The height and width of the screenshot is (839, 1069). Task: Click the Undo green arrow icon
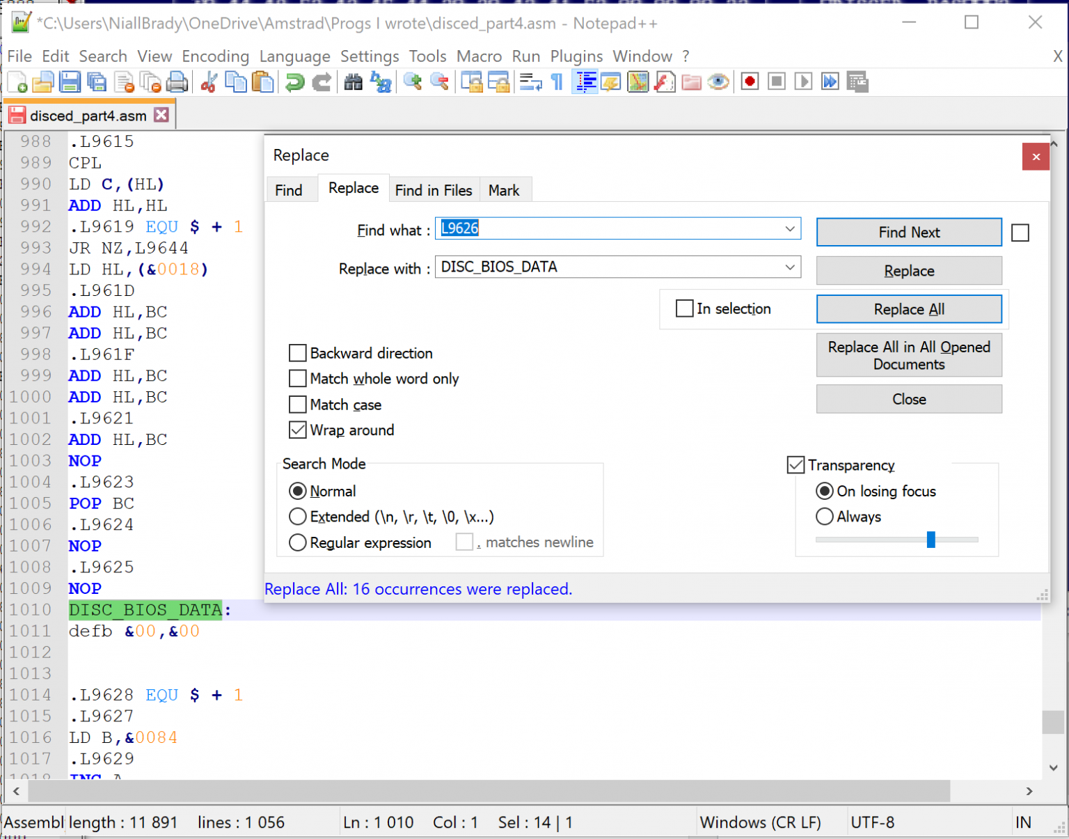[295, 82]
